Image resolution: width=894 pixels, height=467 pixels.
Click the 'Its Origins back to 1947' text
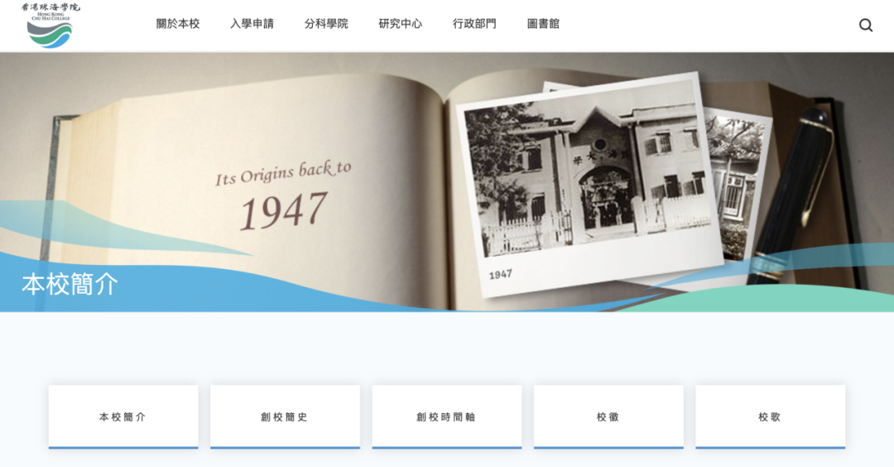283,195
